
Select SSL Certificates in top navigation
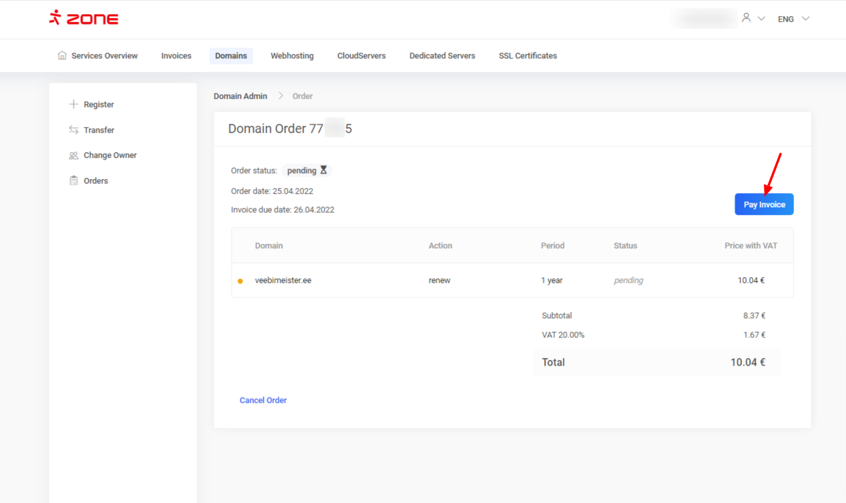coord(528,56)
